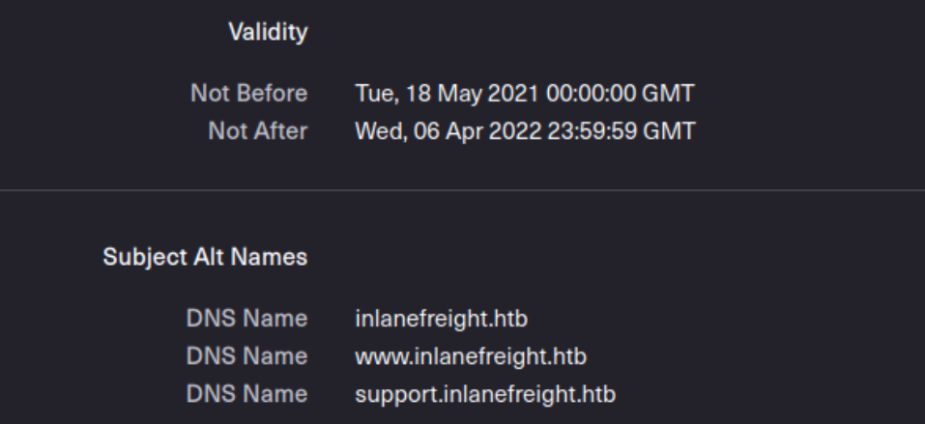Viewport: 925px width, 424px height.
Task: Click the Validity section heading
Action: (x=268, y=32)
